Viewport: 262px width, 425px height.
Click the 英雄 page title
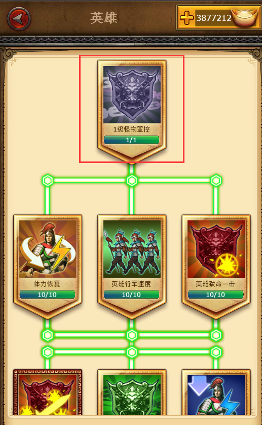click(x=103, y=18)
